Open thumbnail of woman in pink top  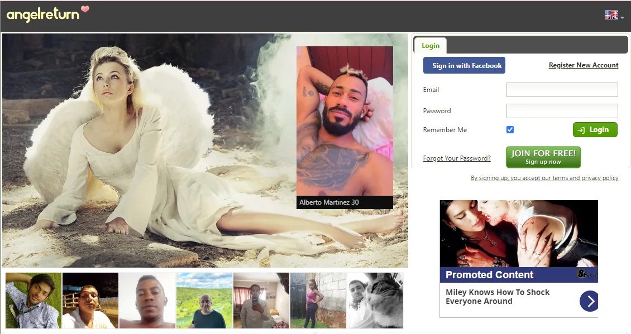click(x=318, y=301)
